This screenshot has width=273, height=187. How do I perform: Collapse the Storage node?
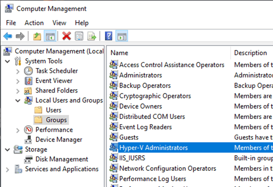click(x=7, y=149)
